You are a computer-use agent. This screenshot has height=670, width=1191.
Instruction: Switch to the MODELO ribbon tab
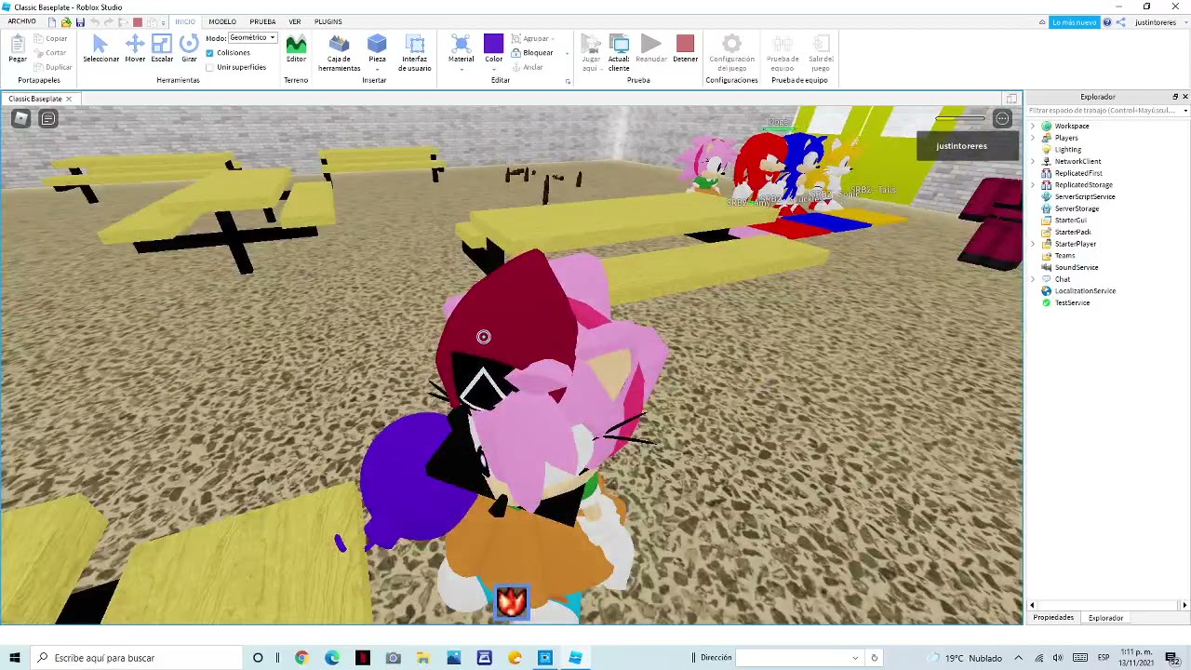221,21
